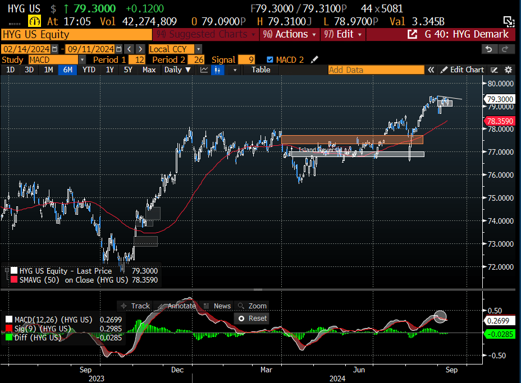Open the Daily periodicity dropdown

177,70
